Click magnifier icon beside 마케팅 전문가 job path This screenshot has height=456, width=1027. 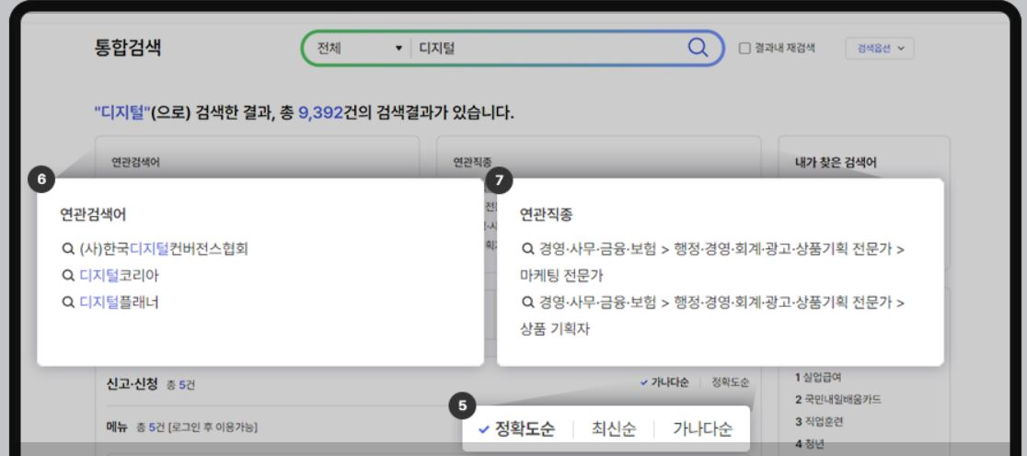coord(528,248)
